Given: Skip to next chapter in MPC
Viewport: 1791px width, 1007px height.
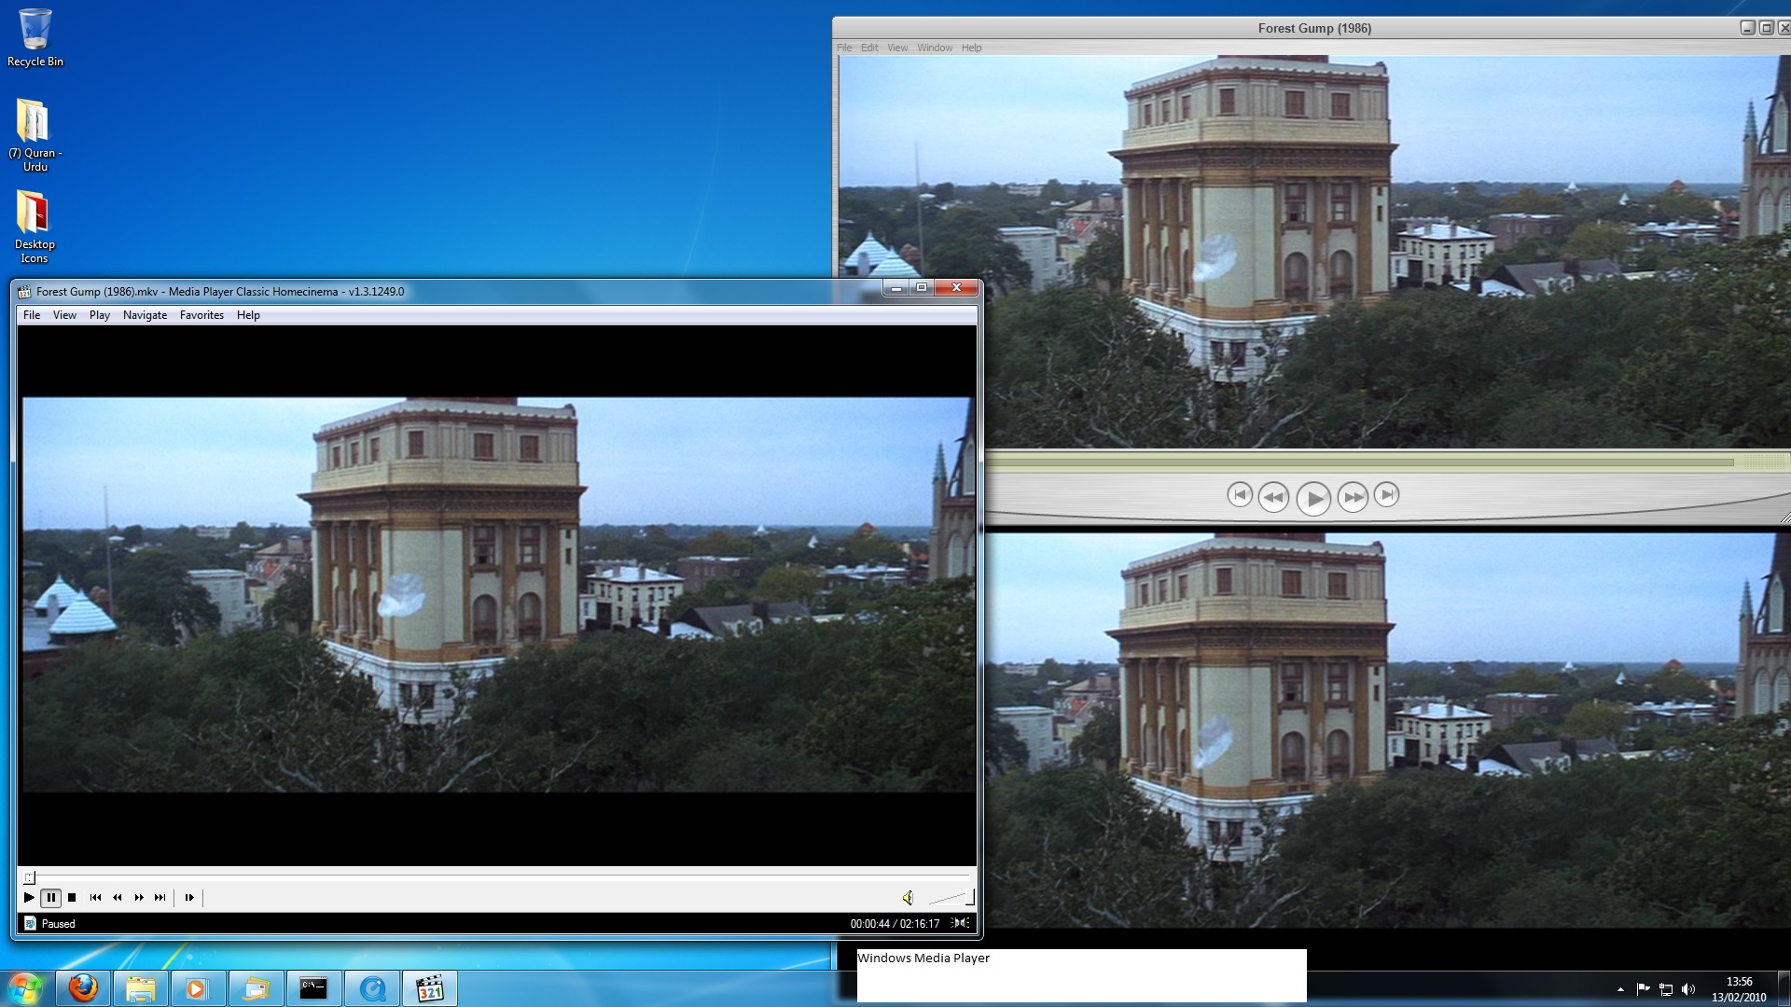Looking at the screenshot, I should click(160, 898).
